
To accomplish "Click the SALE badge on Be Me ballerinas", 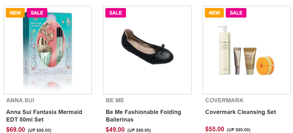I will coord(116,13).
